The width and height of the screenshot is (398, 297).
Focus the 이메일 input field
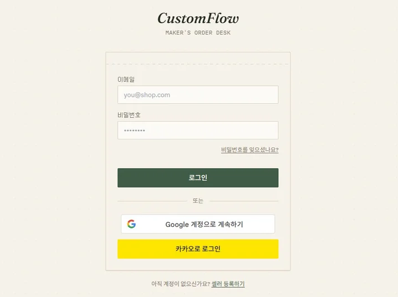coord(198,95)
